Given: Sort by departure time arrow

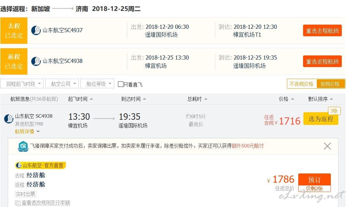Looking at the screenshot, I should 91,99.
